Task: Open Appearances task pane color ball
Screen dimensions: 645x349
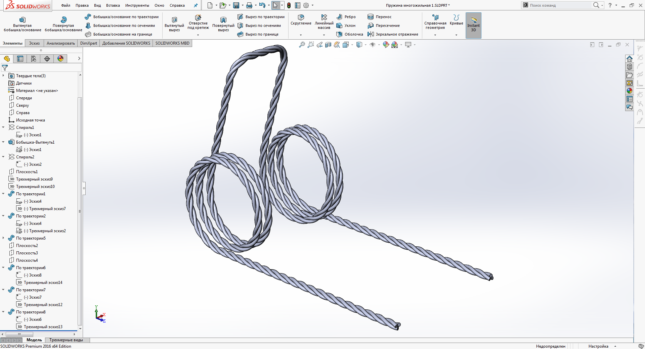Action: 630,91
